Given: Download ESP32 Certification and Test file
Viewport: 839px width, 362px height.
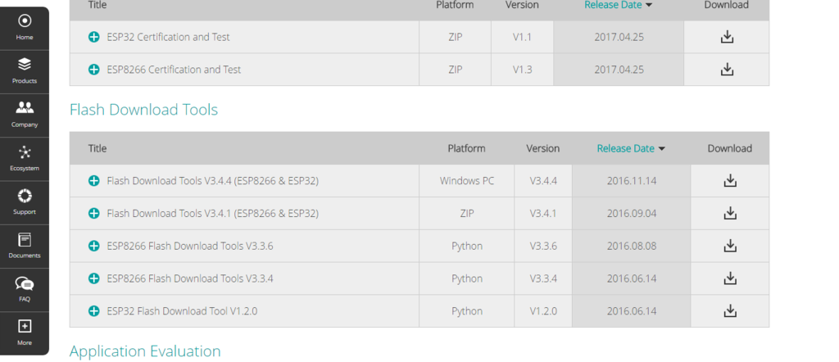Looking at the screenshot, I should pyautogui.click(x=726, y=37).
